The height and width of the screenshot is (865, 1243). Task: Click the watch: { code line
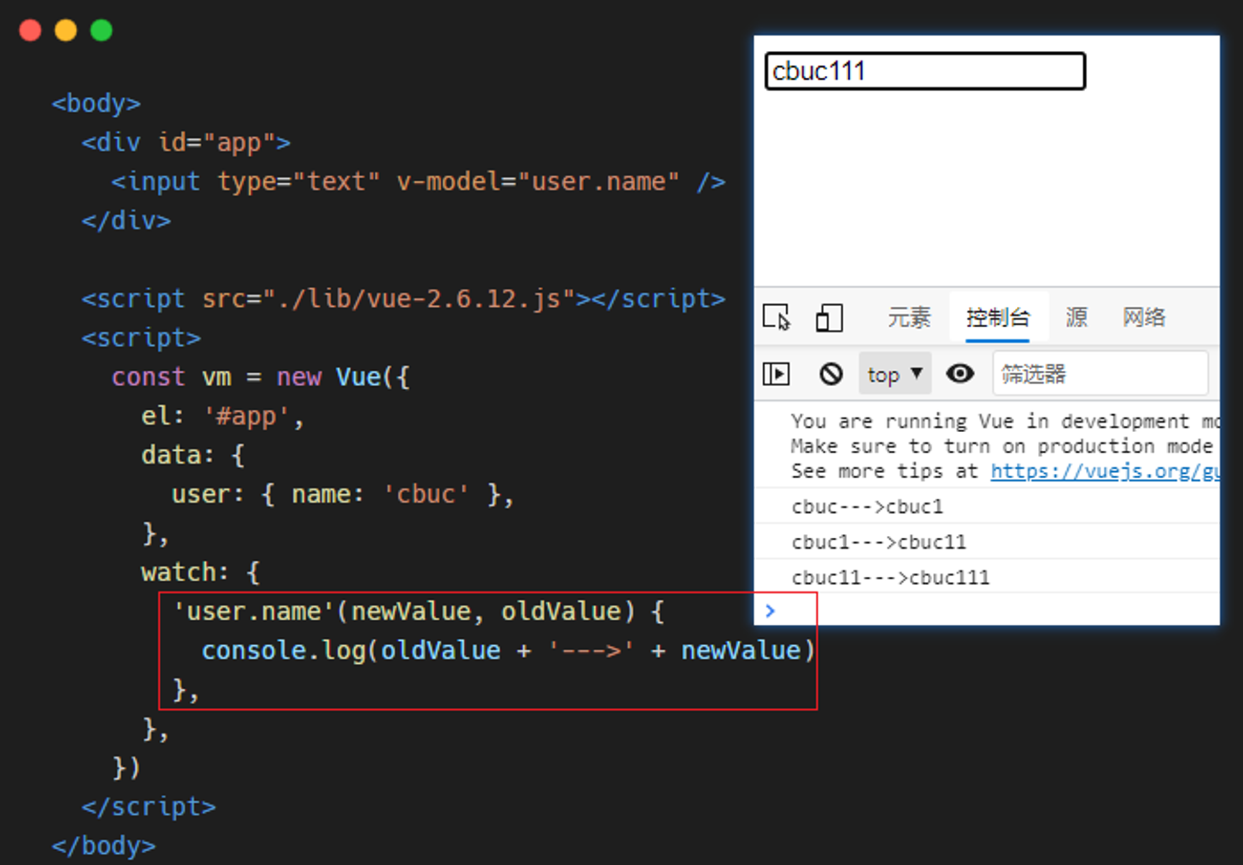[x=201, y=573]
